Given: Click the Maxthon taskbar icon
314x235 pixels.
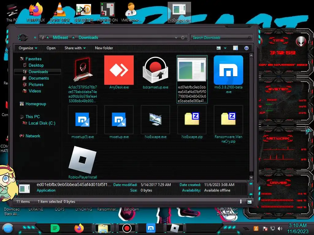Looking at the screenshot, I should tap(151, 228).
